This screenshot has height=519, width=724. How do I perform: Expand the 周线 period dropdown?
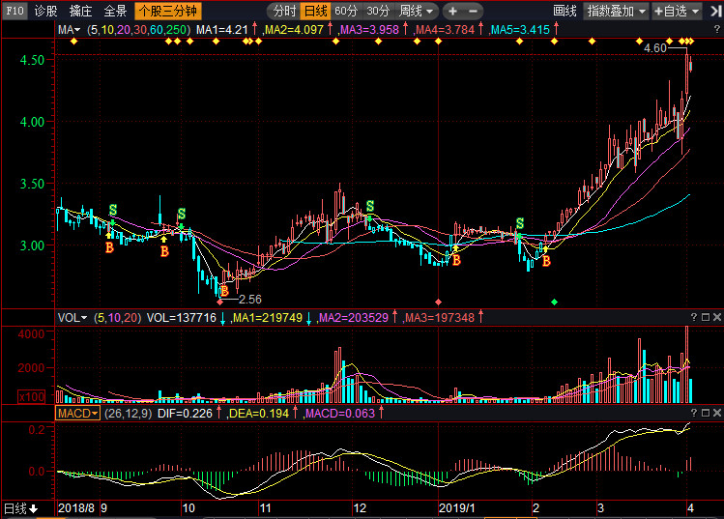coord(416,11)
